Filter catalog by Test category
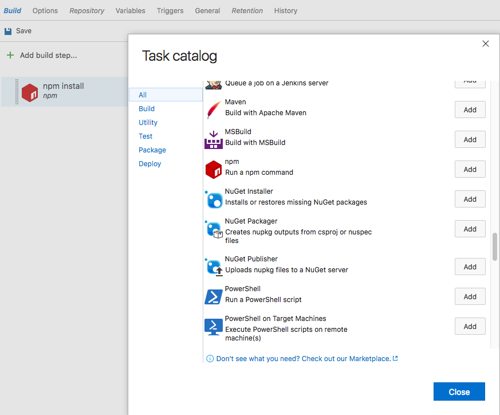The width and height of the screenshot is (500, 415). pos(145,136)
